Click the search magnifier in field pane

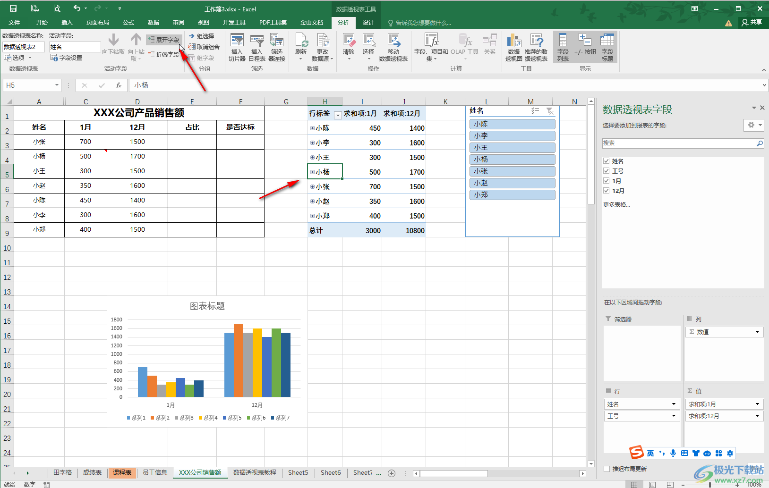click(x=760, y=143)
